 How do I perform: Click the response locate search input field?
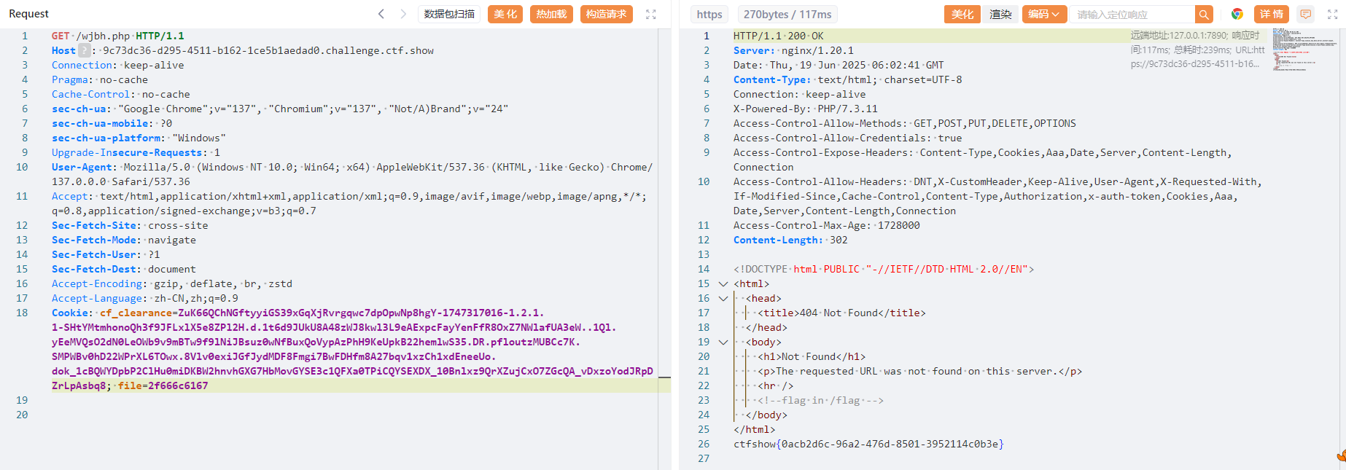click(x=1132, y=14)
